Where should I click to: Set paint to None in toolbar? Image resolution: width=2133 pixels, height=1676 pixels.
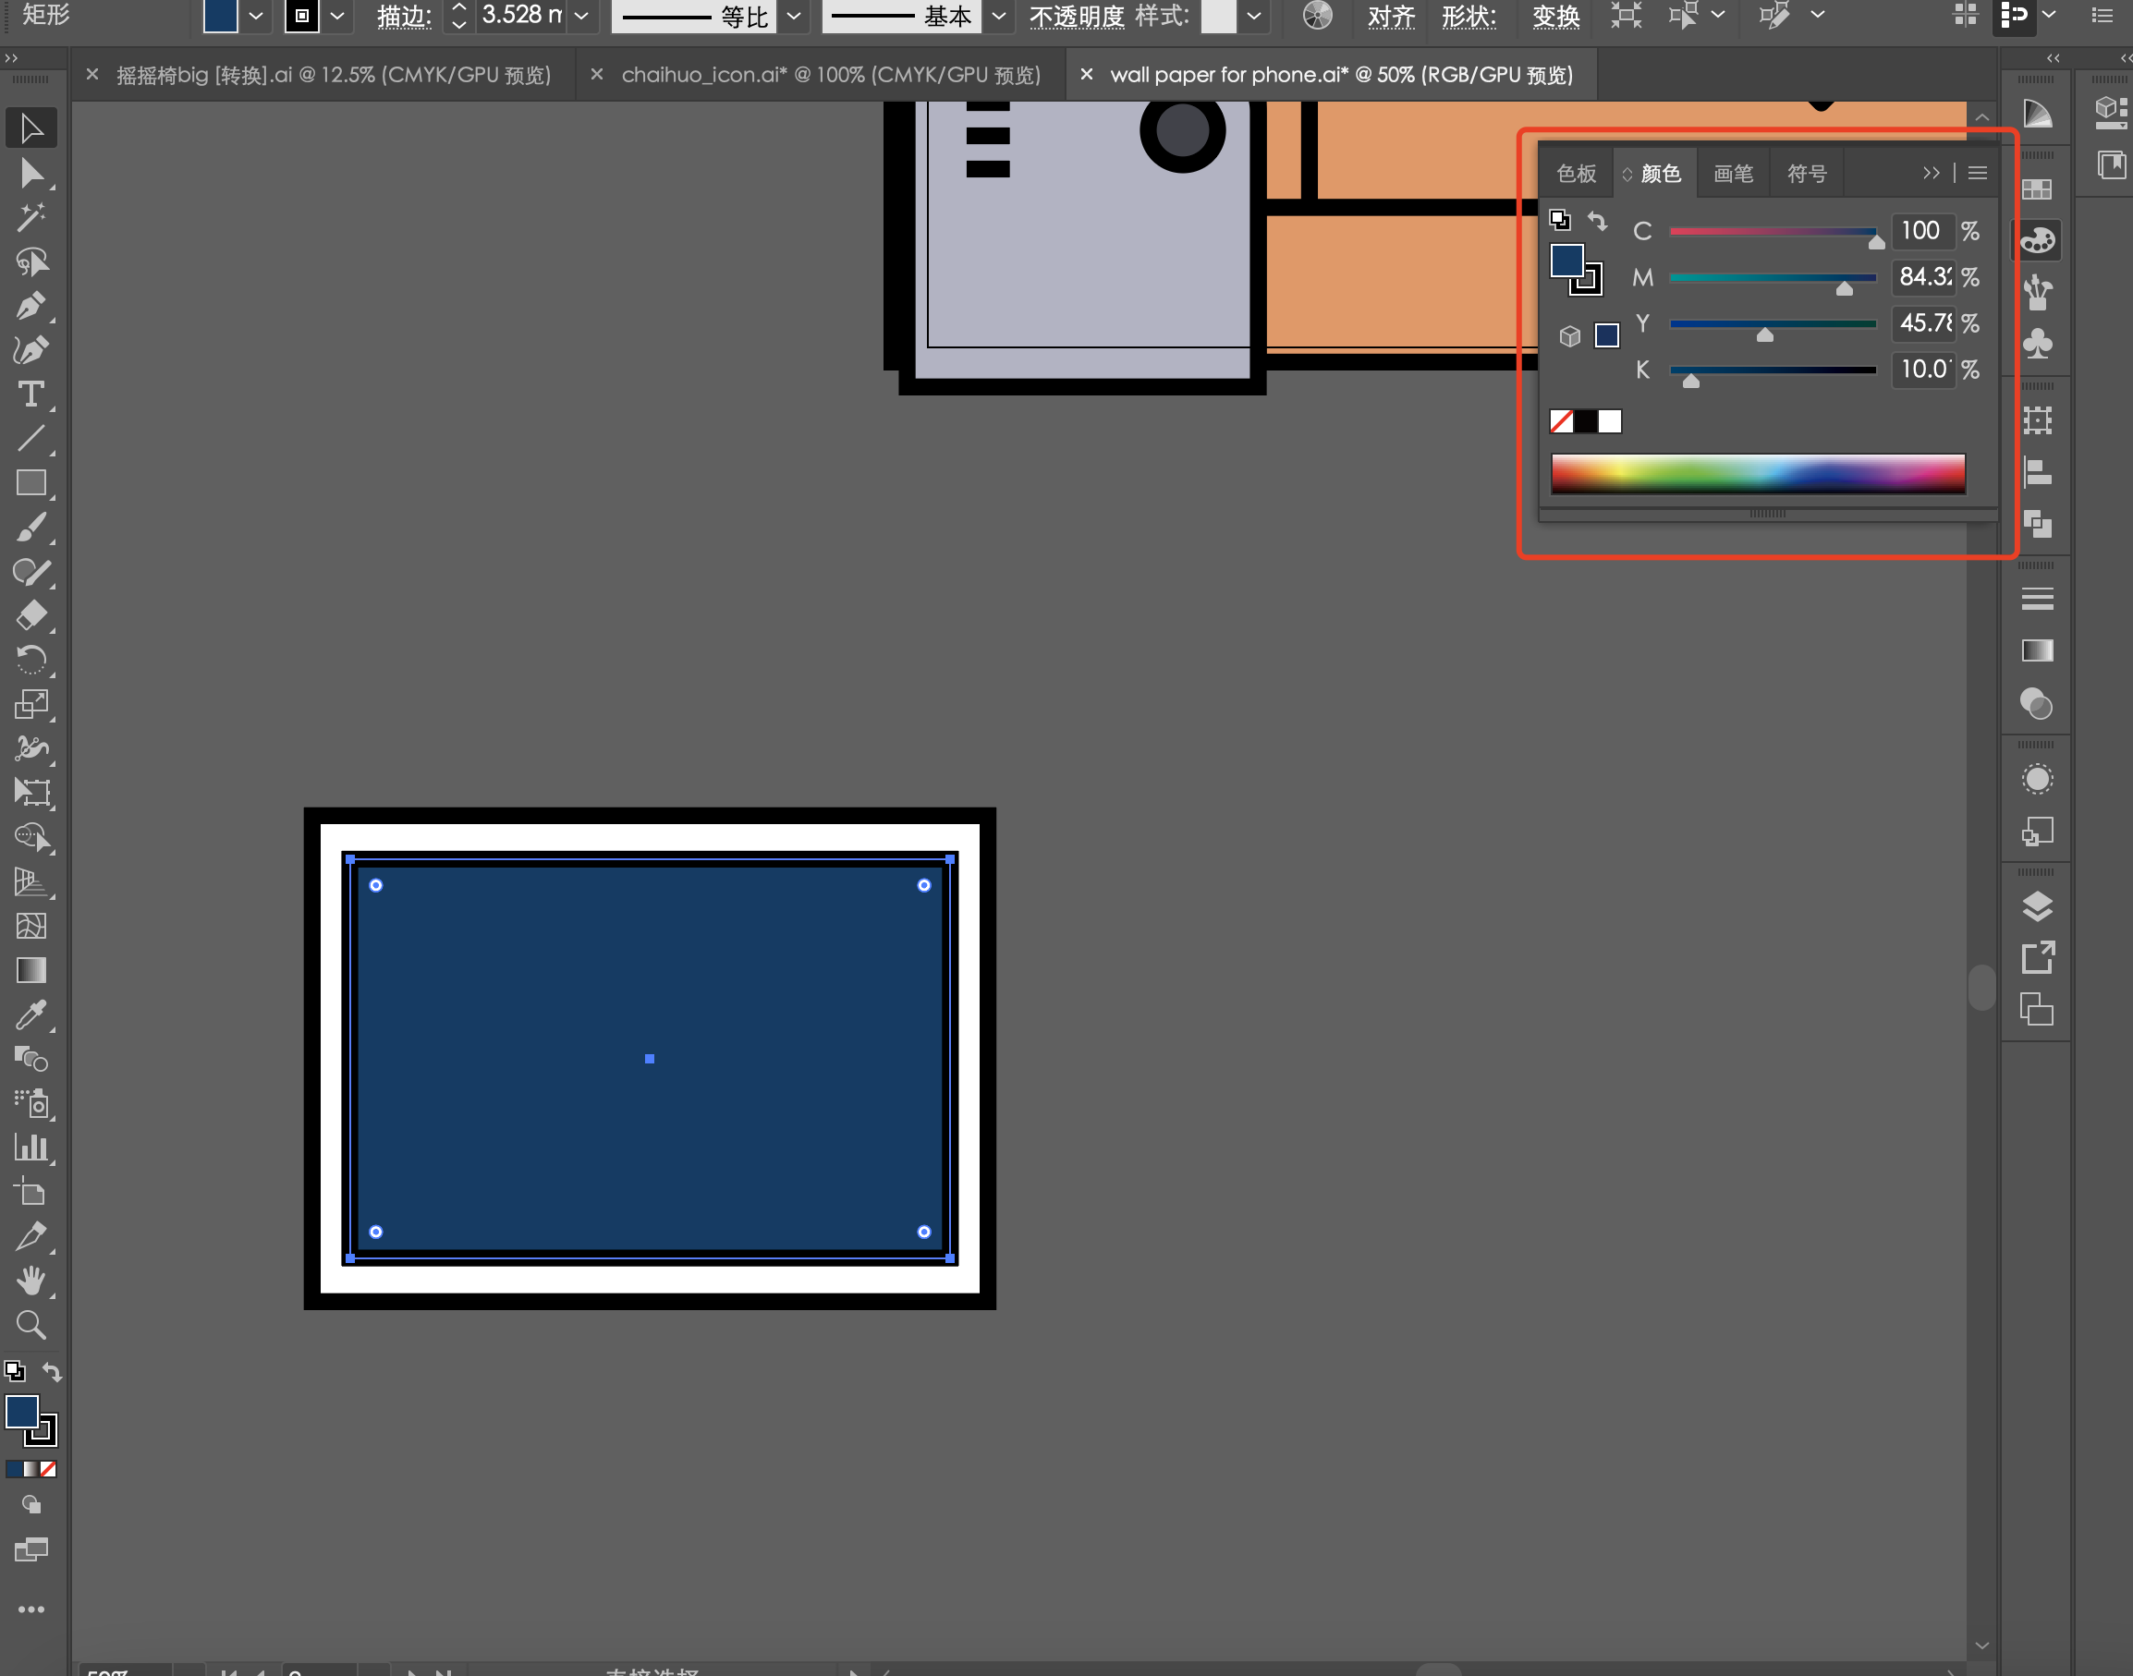coord(48,1469)
